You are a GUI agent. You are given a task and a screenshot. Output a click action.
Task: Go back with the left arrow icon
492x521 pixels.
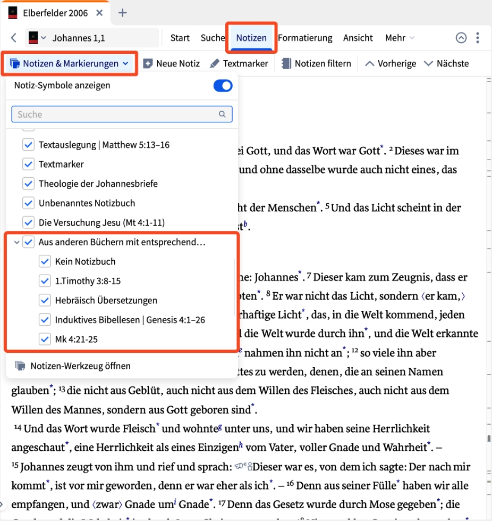click(x=14, y=38)
